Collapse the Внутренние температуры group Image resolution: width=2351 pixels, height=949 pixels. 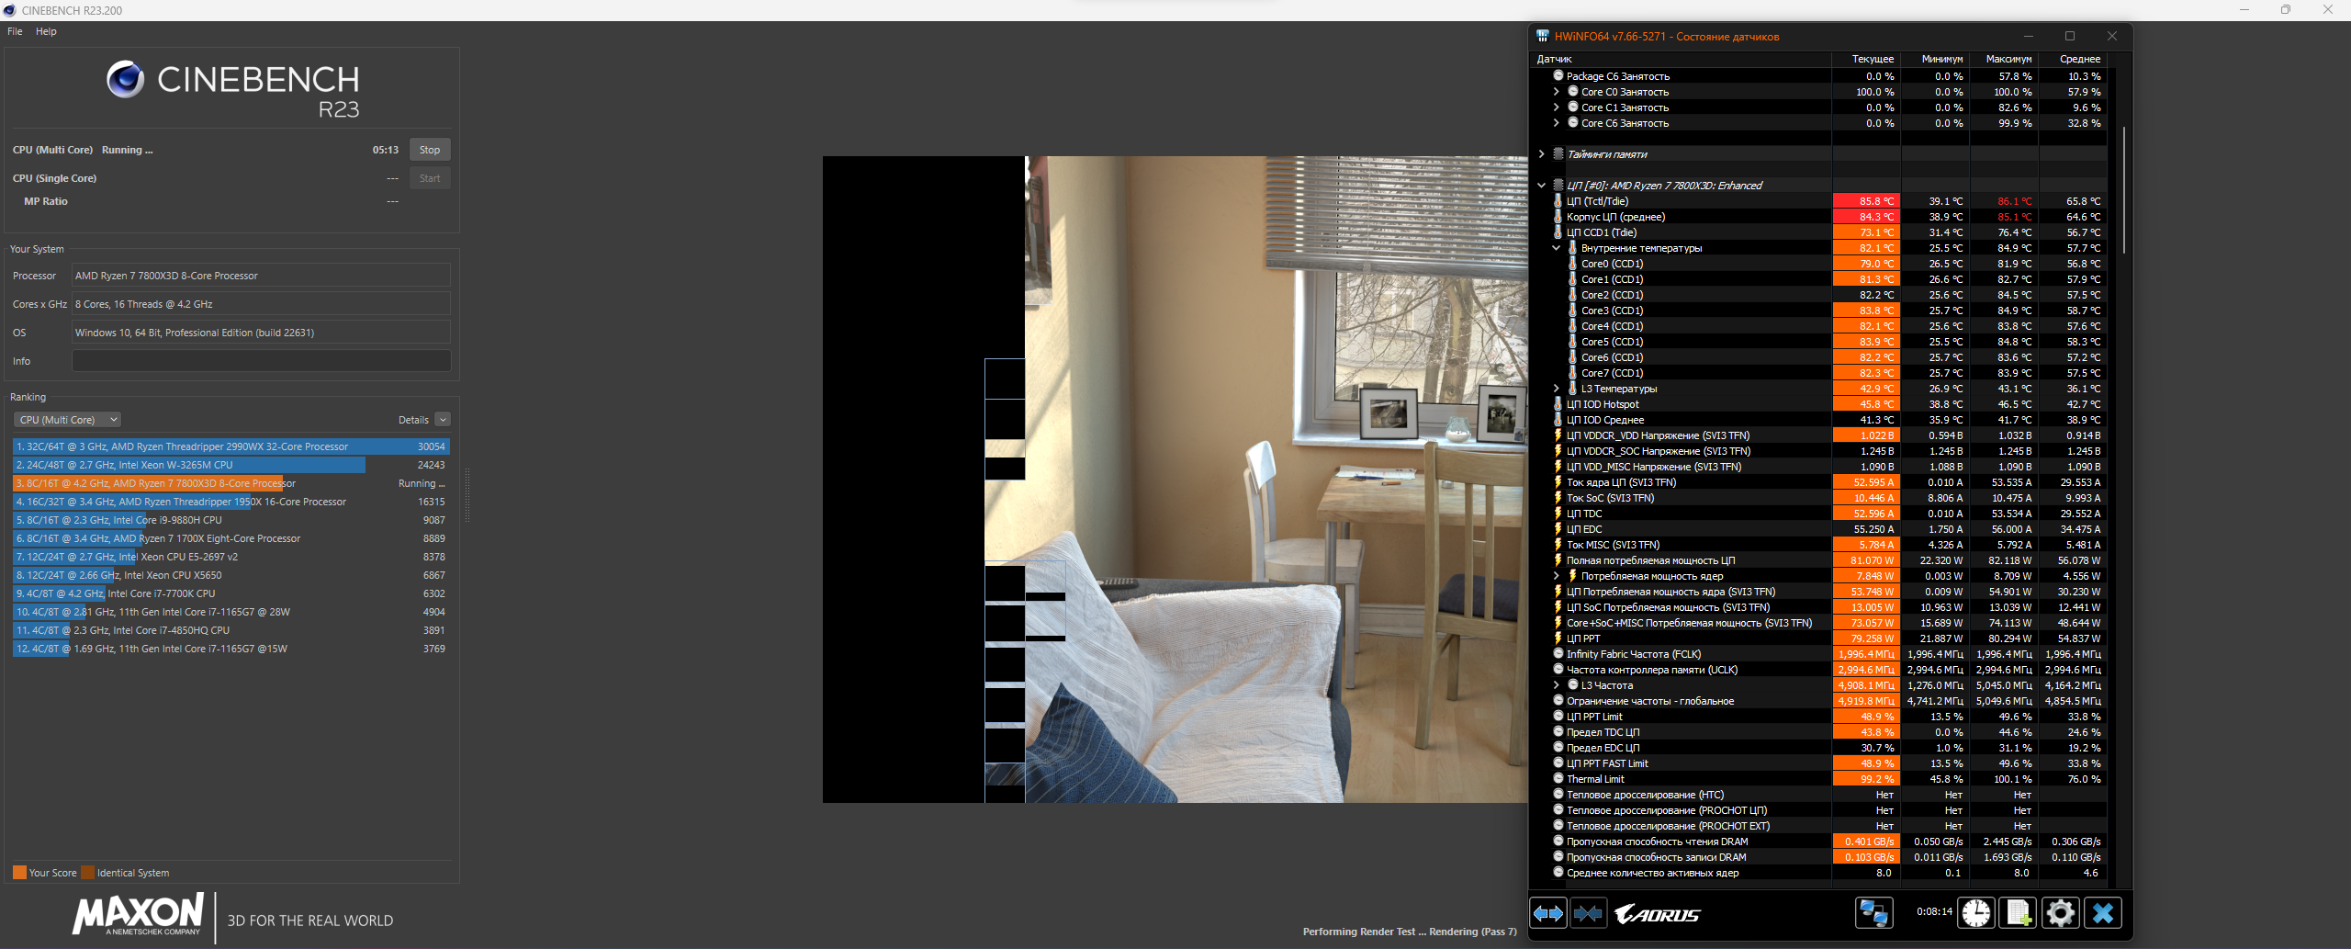[x=1556, y=247]
